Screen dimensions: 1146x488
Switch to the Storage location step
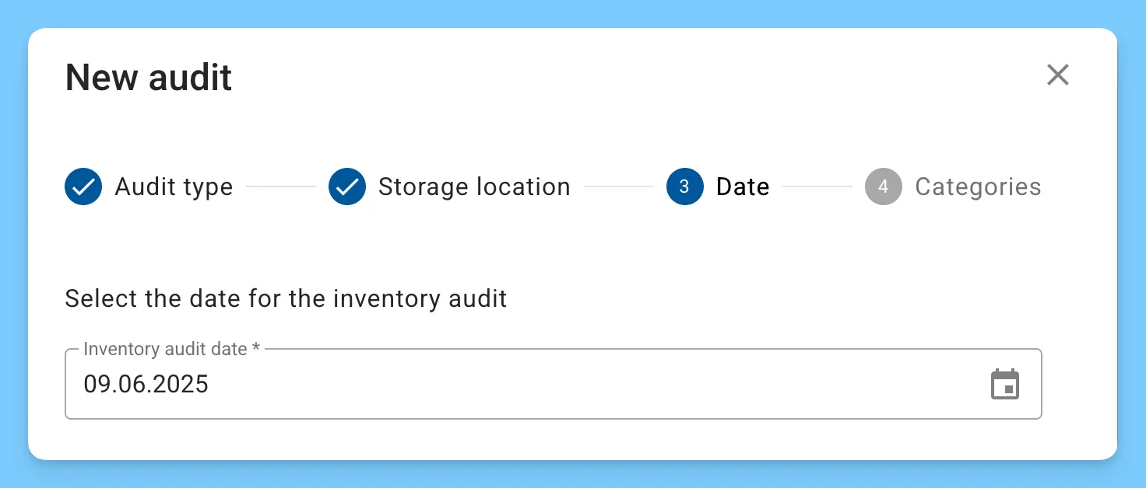point(473,186)
